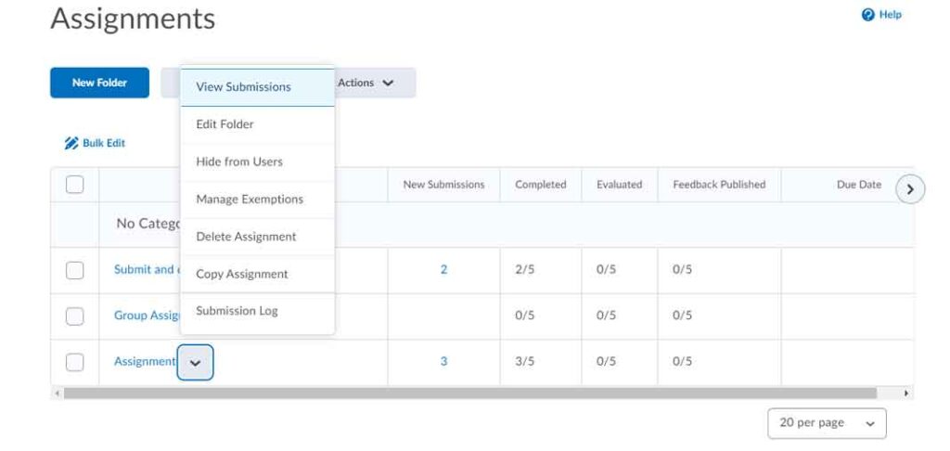Click the New Folder button
The height and width of the screenshot is (451, 950).
tap(99, 83)
